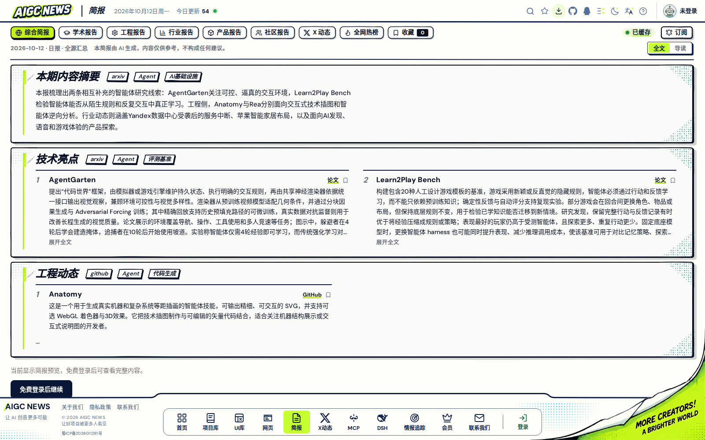The width and height of the screenshot is (705, 440).
Task: Click the 免费登录后继续 button
Action: tap(41, 389)
